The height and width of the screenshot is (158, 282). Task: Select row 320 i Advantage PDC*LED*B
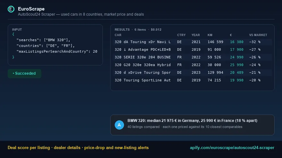tap(193, 49)
